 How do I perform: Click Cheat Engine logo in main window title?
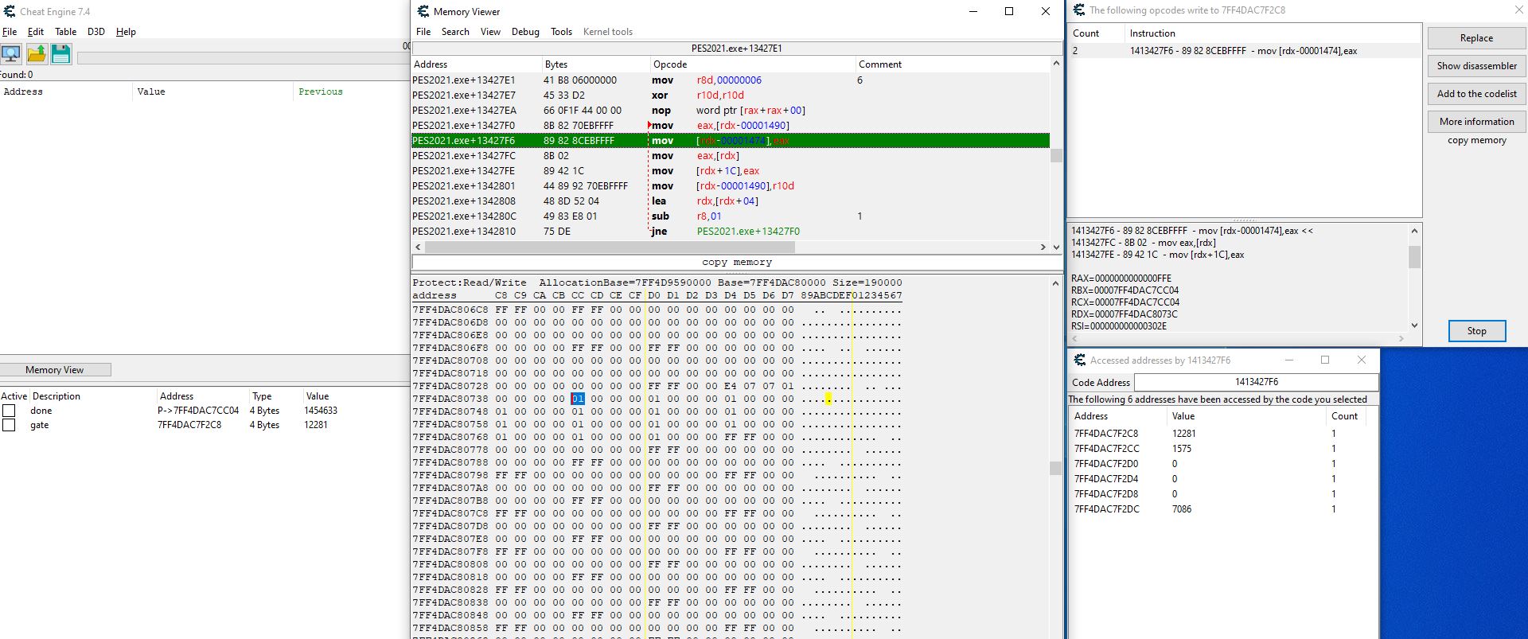pyautogui.click(x=10, y=11)
